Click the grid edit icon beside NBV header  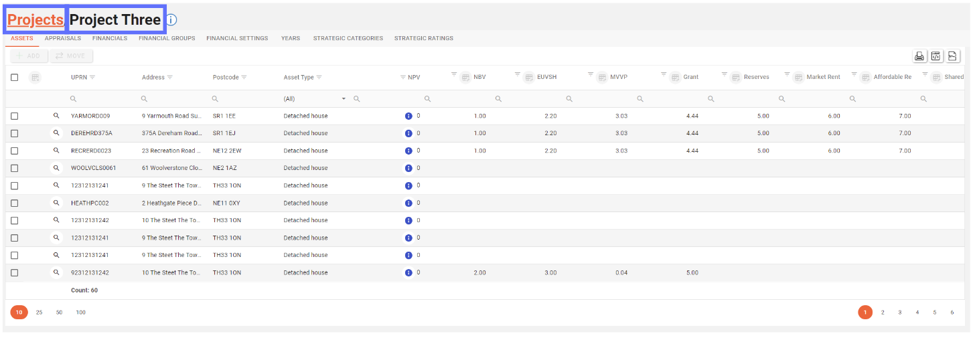coord(465,78)
